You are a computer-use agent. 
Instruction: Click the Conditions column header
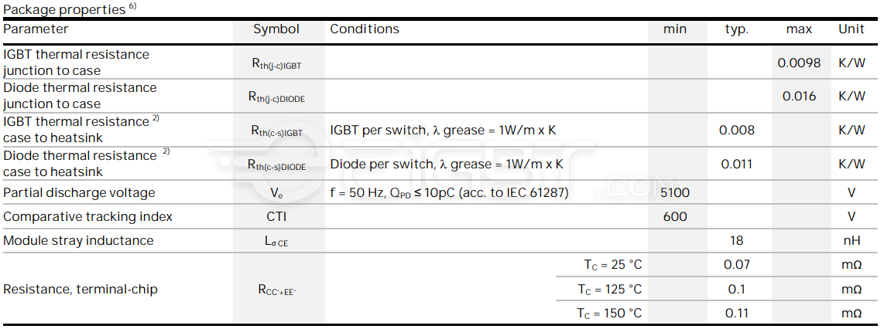coord(365,29)
